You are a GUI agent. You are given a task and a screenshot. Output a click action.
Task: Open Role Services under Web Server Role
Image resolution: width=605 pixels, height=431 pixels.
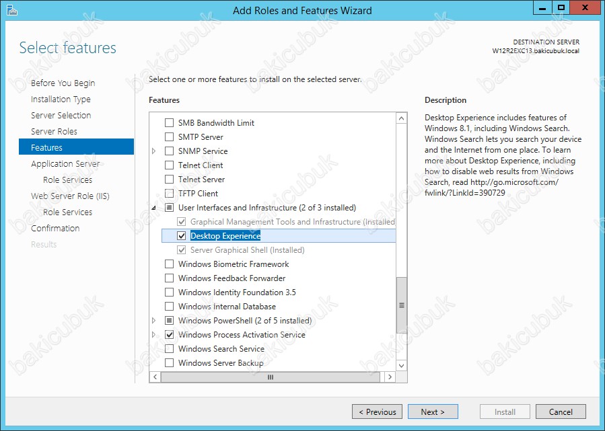point(67,212)
